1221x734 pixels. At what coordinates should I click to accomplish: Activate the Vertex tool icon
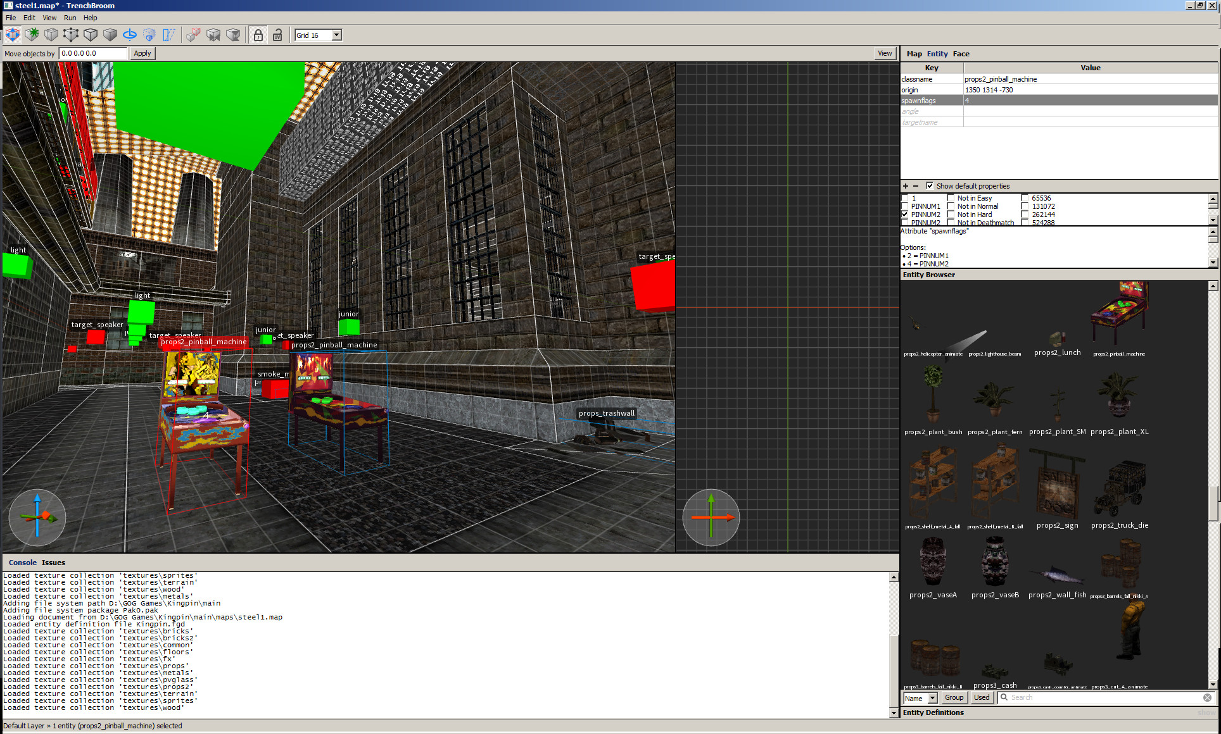pyautogui.click(x=71, y=35)
